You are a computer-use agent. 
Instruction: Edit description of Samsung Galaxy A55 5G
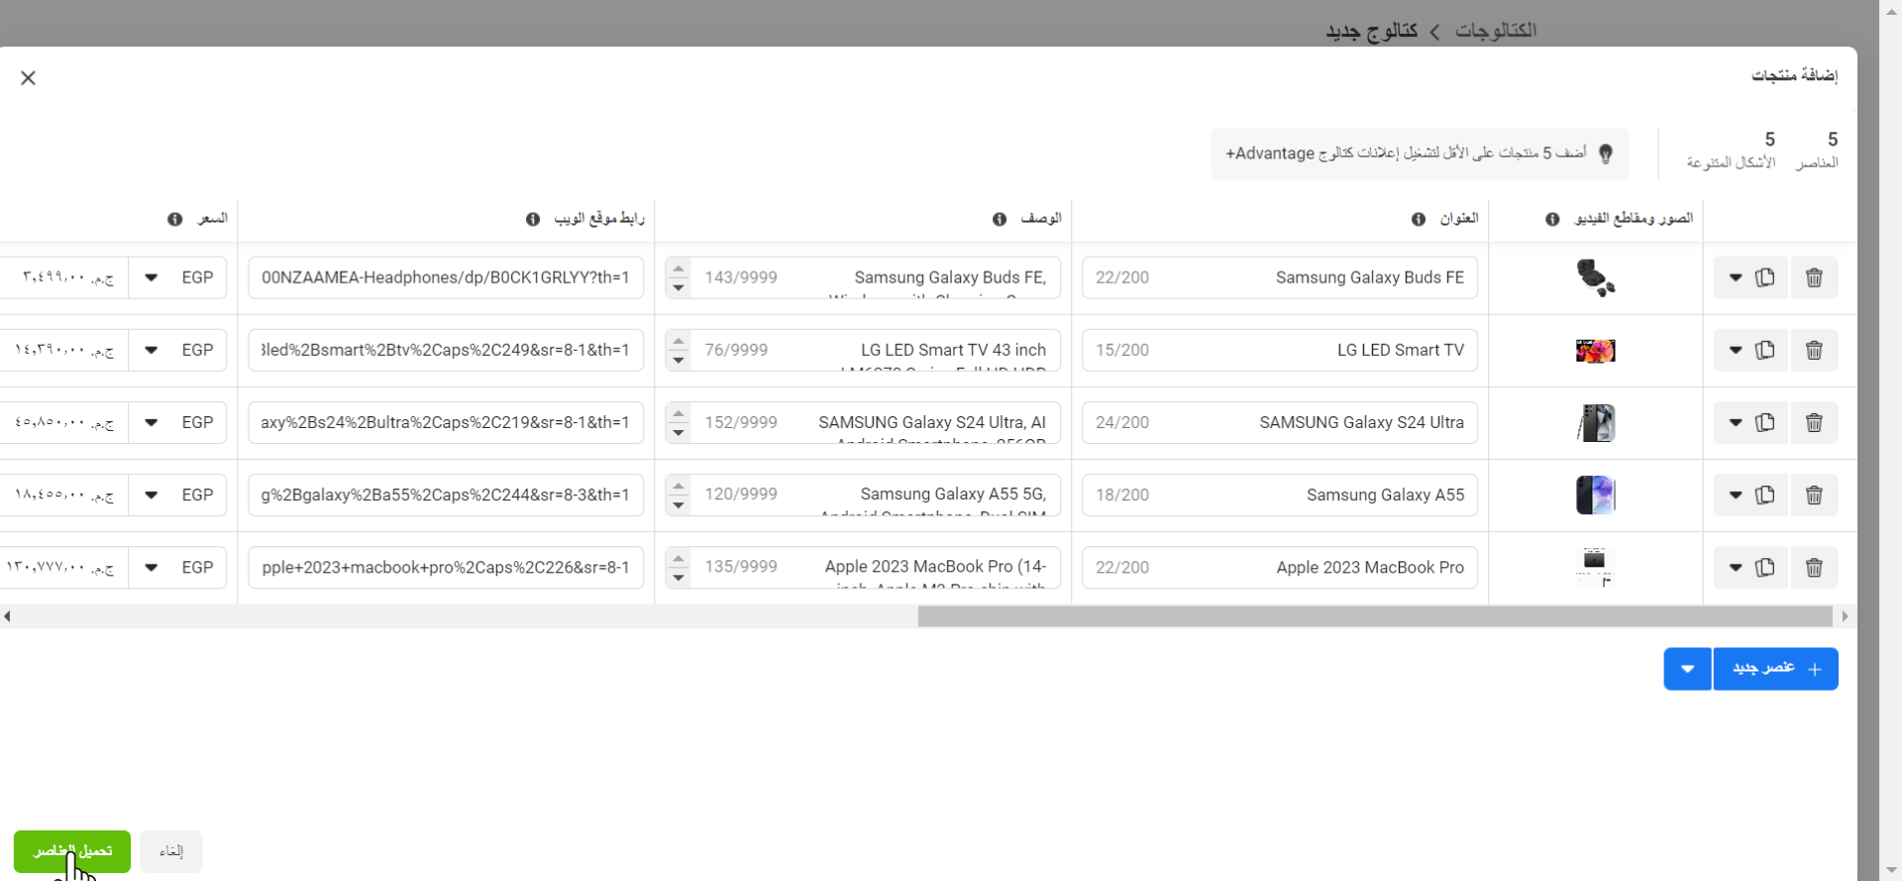point(863,495)
